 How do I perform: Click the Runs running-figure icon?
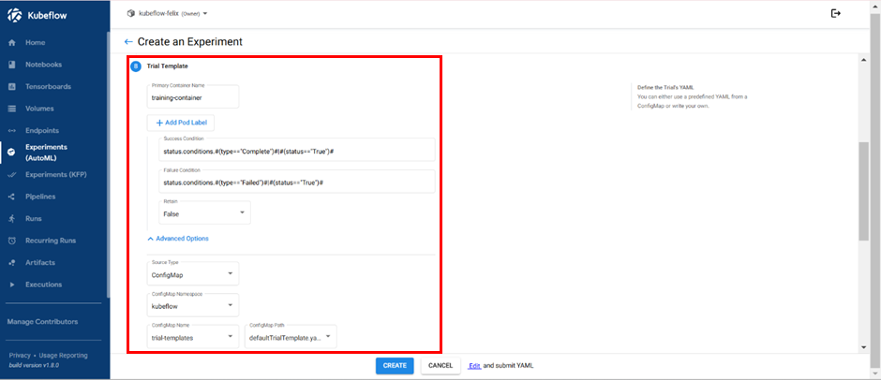[x=12, y=218]
